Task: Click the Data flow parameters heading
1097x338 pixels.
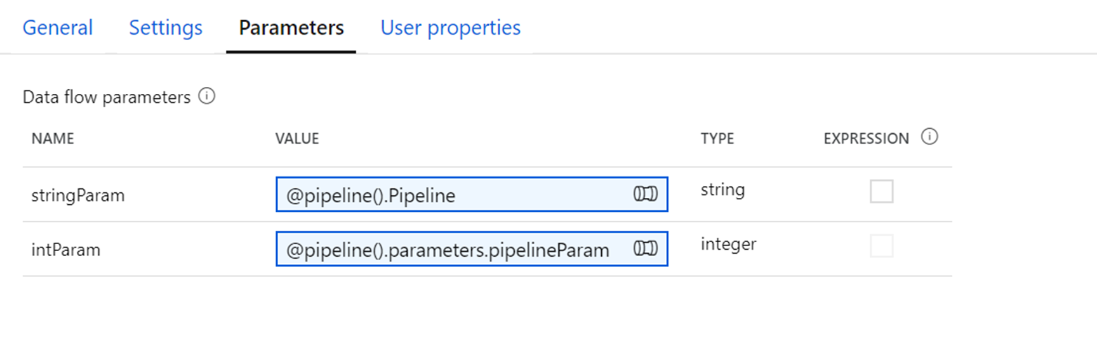Action: pyautogui.click(x=107, y=97)
